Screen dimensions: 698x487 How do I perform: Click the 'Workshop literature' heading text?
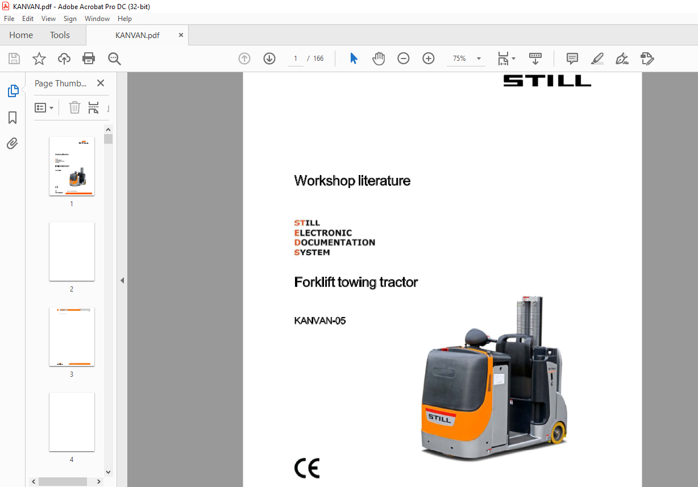(352, 181)
